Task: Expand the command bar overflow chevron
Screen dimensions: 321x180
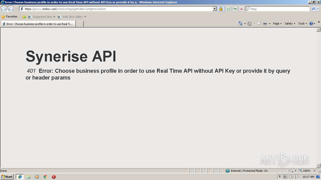Action: [319, 22]
